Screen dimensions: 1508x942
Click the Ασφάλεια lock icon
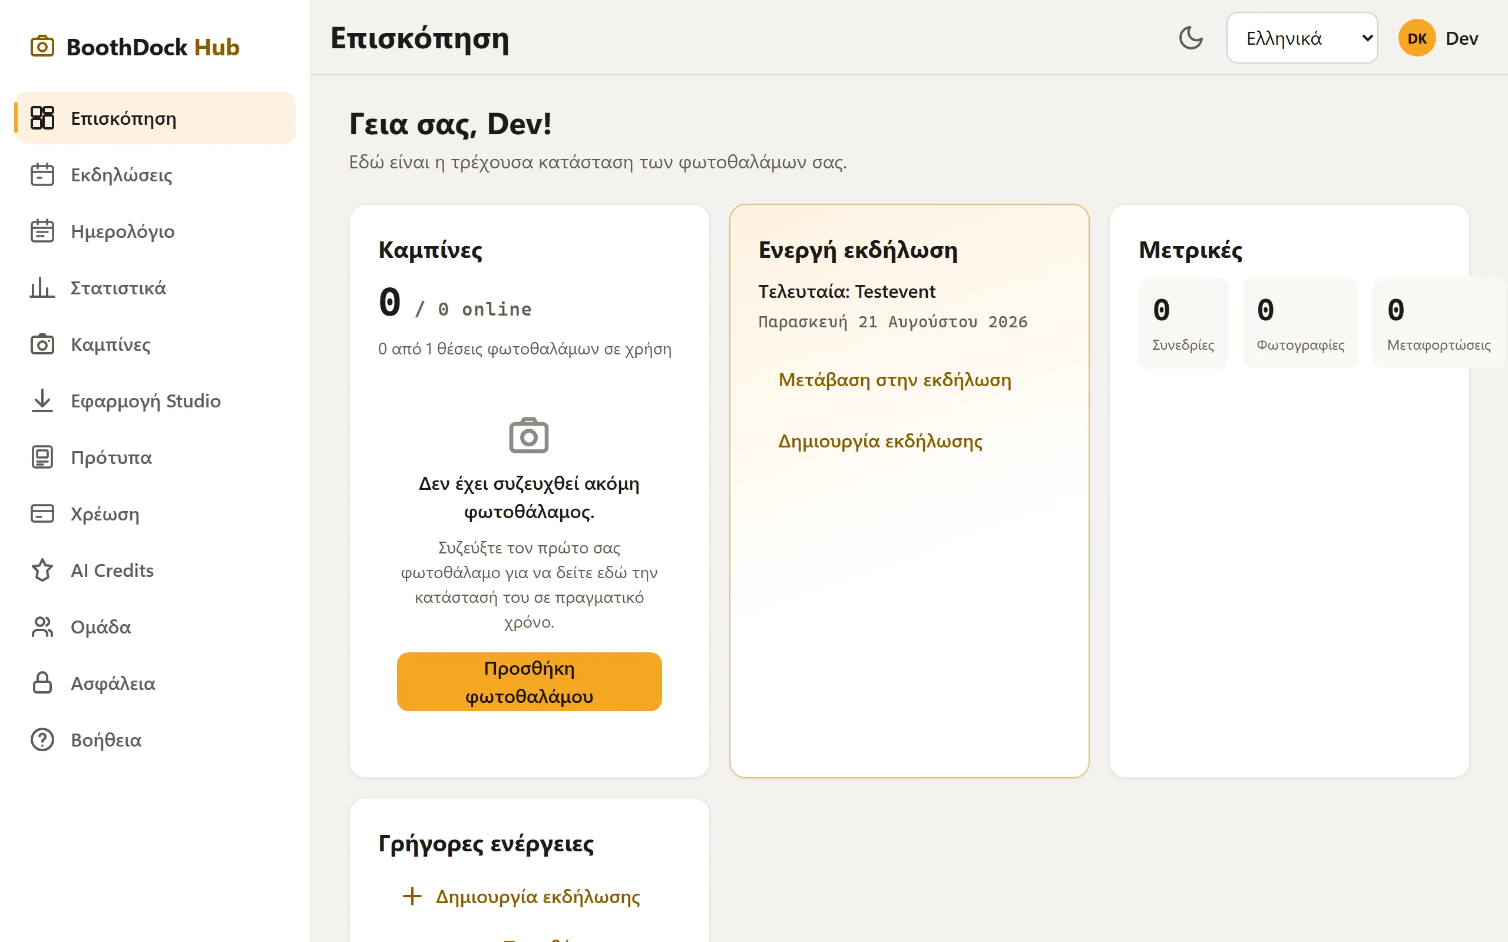tap(42, 684)
